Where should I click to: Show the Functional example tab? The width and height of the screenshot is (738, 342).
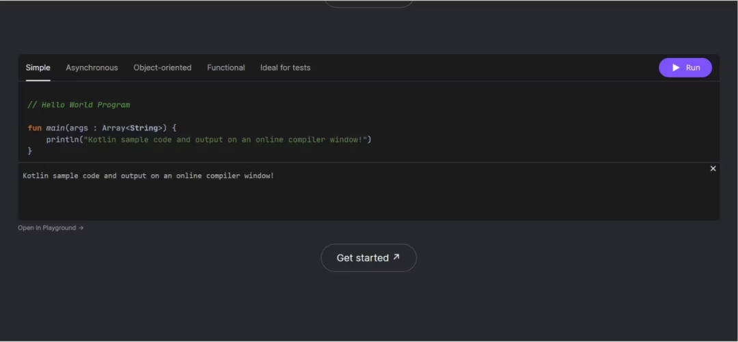225,68
